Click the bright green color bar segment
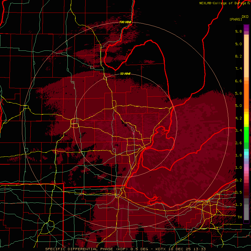The image size is (251, 251). (x=246, y=135)
